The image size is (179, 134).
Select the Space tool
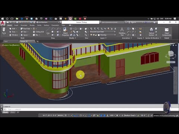point(24,35)
